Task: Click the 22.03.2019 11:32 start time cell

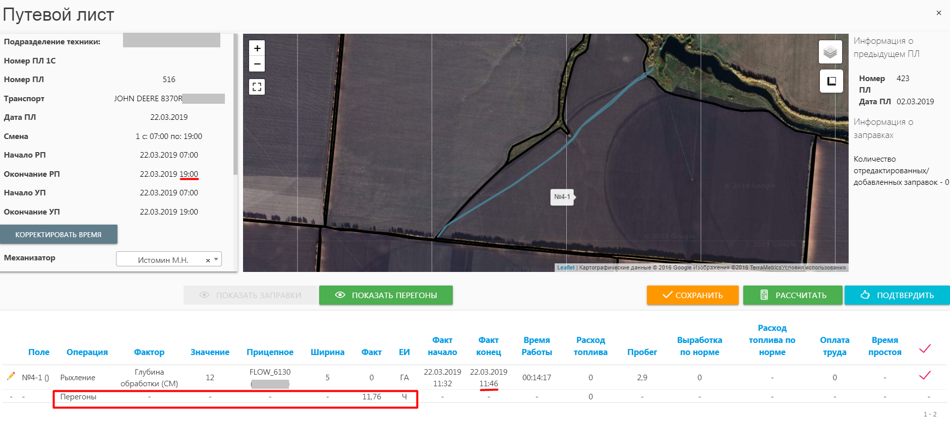Action: tap(442, 378)
